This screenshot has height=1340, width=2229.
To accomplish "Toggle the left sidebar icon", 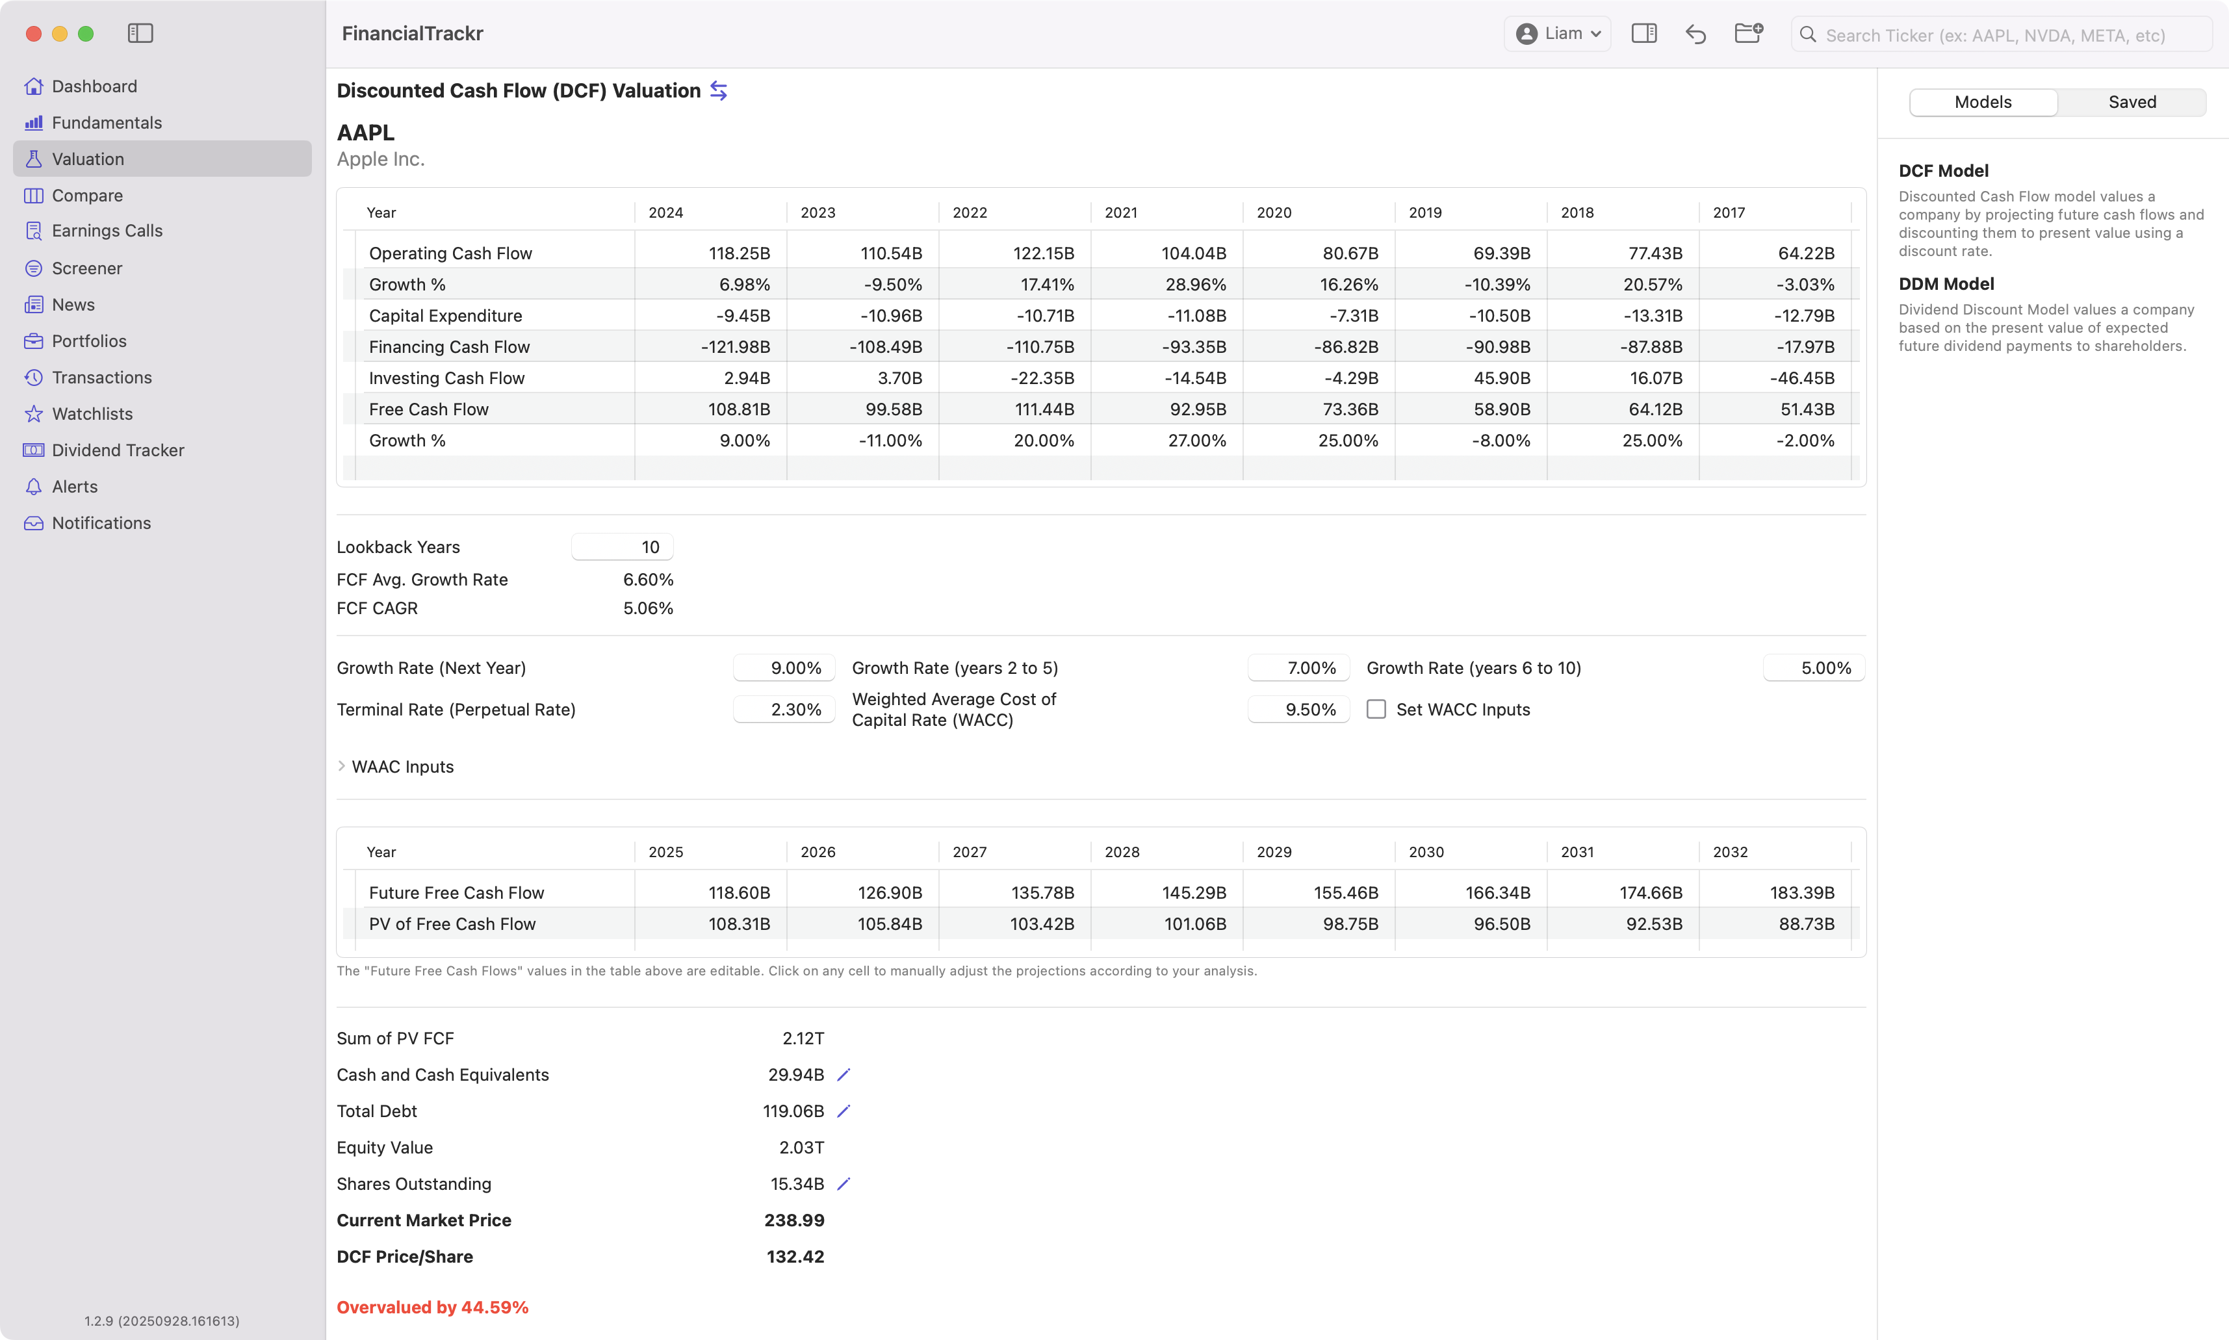I will pyautogui.click(x=140, y=33).
